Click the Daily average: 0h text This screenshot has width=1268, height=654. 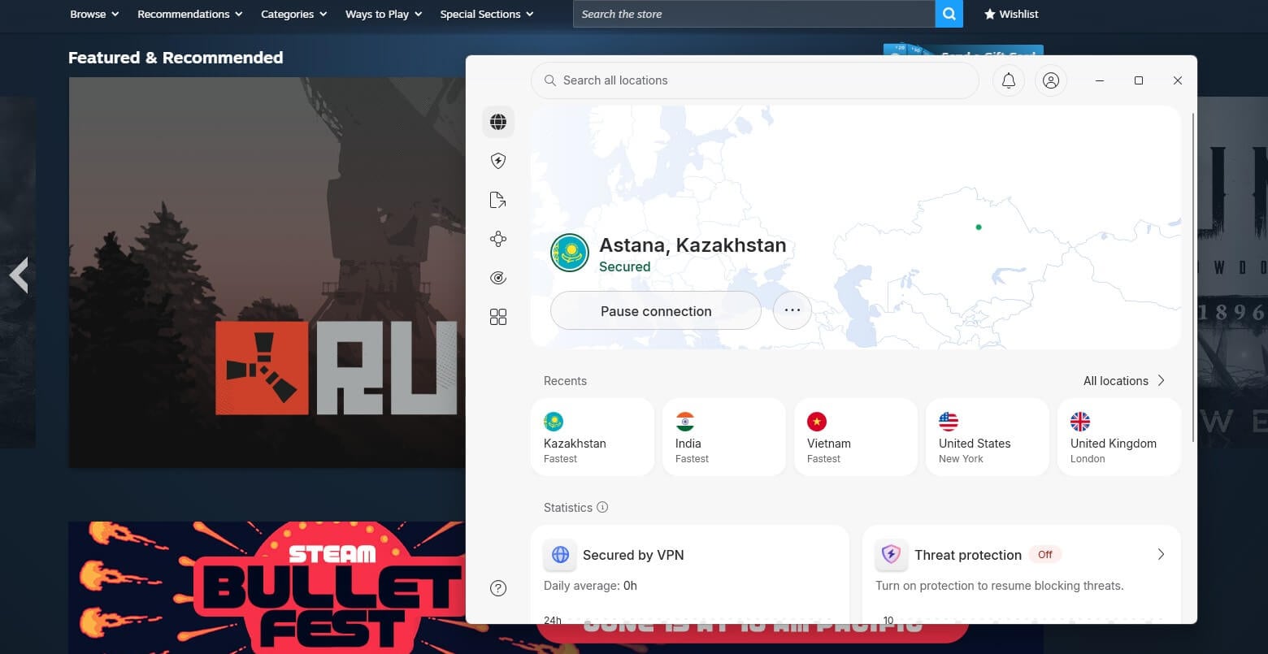(x=590, y=585)
